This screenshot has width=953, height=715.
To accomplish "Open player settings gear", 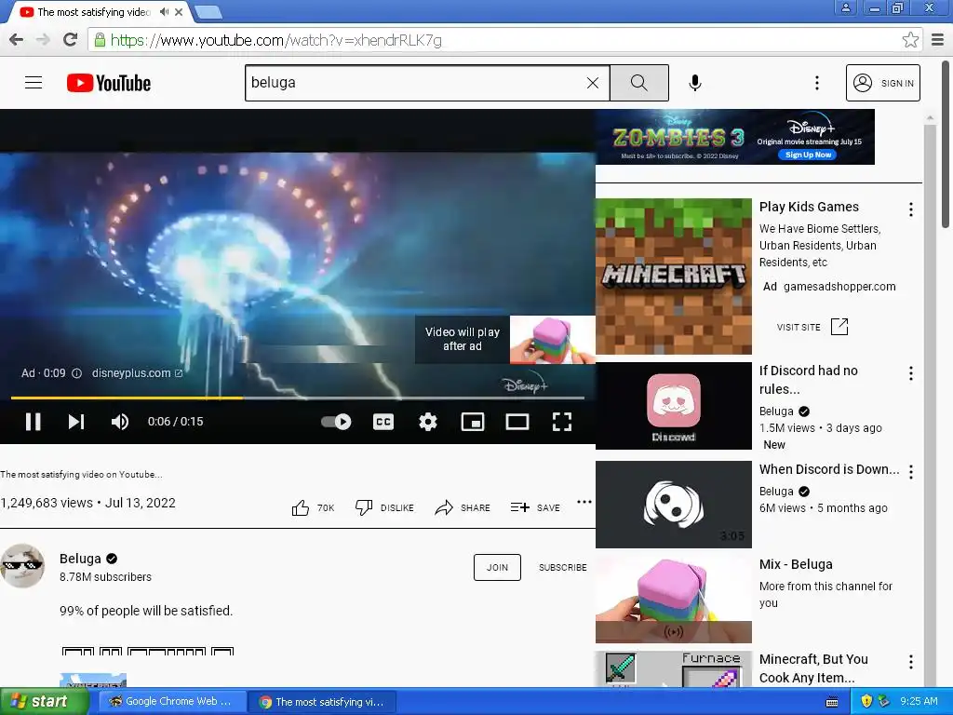I will pos(428,422).
